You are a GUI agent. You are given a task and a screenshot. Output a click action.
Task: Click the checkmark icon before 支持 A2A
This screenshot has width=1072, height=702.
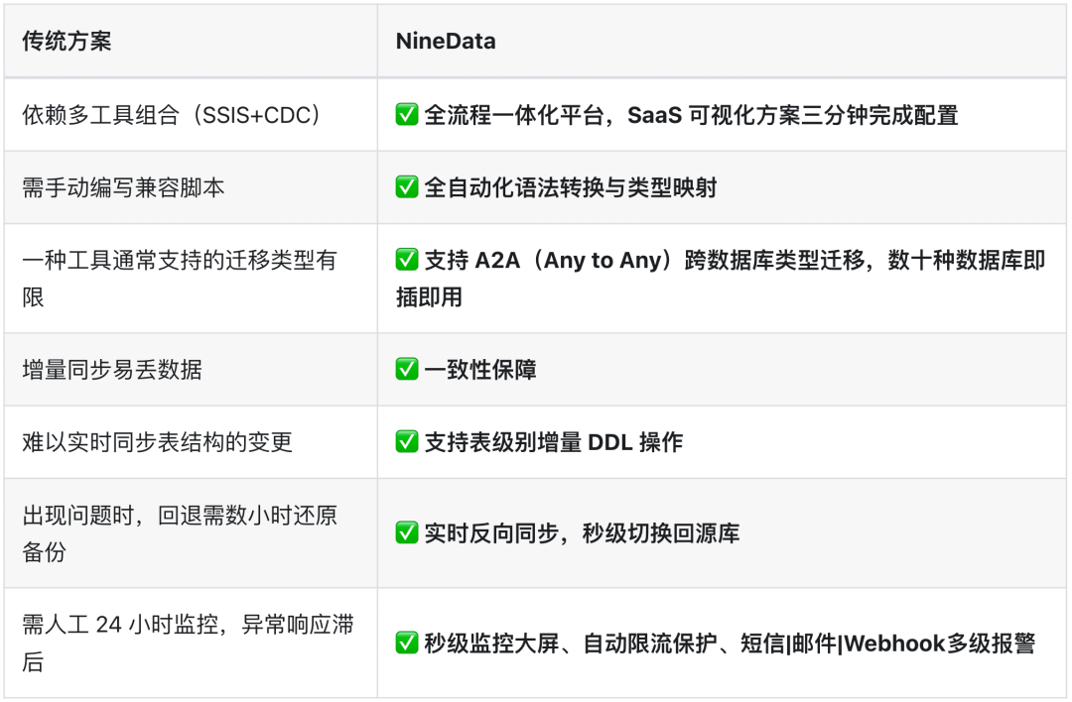407,261
